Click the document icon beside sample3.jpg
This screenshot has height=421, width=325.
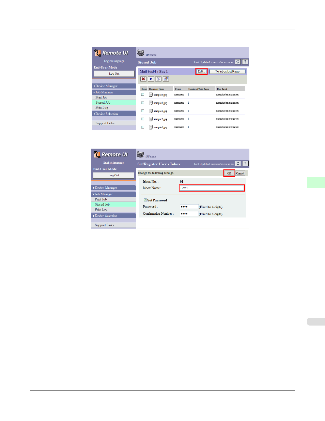pyautogui.click(x=151, y=111)
